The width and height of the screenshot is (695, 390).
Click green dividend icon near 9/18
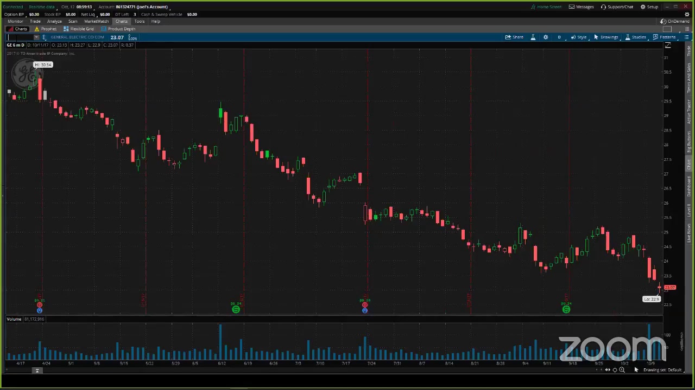pos(566,309)
